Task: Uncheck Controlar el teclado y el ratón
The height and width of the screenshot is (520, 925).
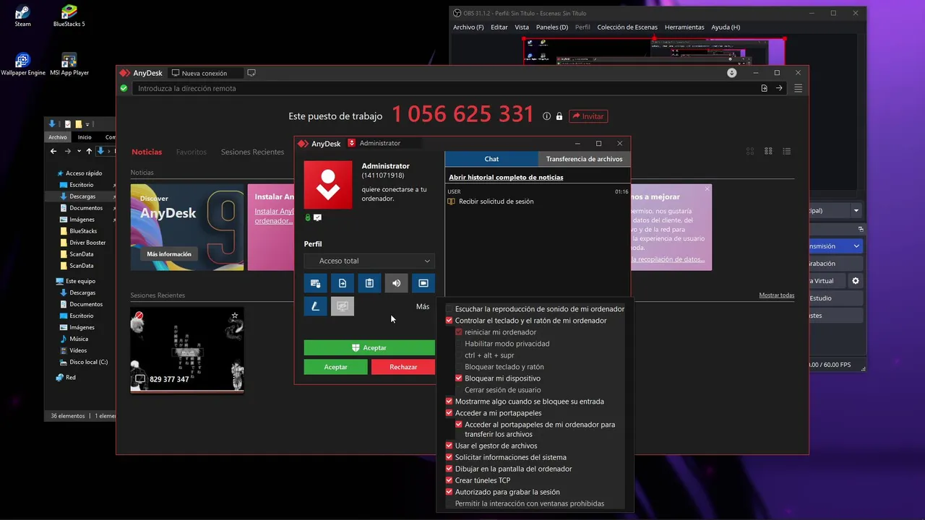Action: [x=449, y=321]
